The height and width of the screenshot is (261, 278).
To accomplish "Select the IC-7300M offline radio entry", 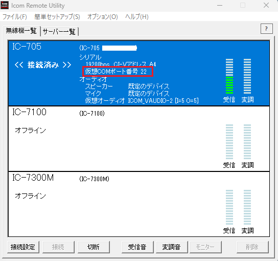I will tap(139, 204).
